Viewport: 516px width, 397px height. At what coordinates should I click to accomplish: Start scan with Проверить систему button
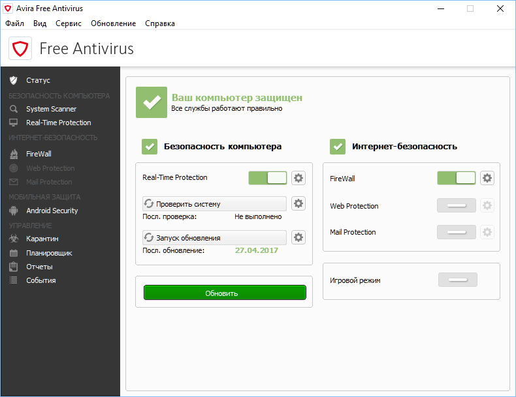[214, 204]
